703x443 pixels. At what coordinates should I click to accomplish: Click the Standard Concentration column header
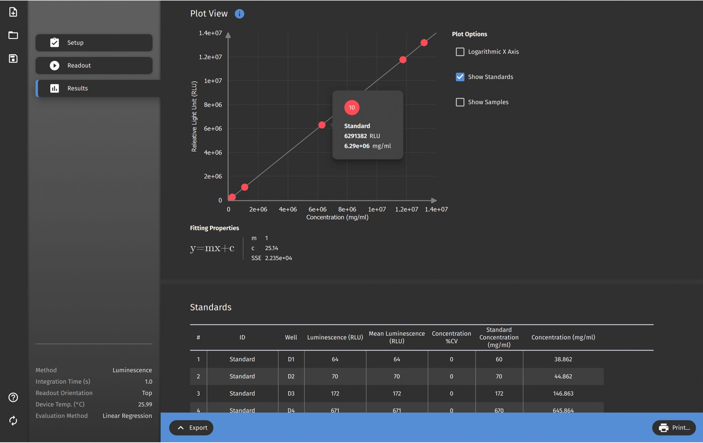[x=499, y=337]
